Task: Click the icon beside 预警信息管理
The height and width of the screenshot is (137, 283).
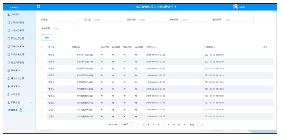Action: pyautogui.click(x=9, y=38)
